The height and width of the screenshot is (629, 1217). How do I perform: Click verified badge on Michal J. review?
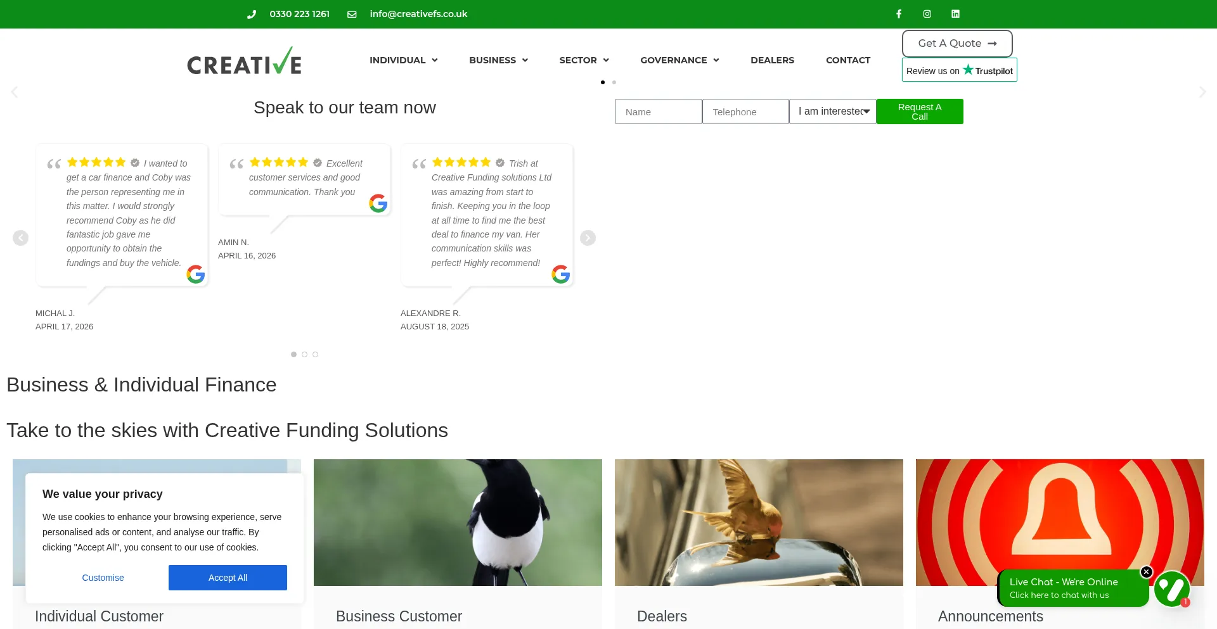[x=135, y=163]
